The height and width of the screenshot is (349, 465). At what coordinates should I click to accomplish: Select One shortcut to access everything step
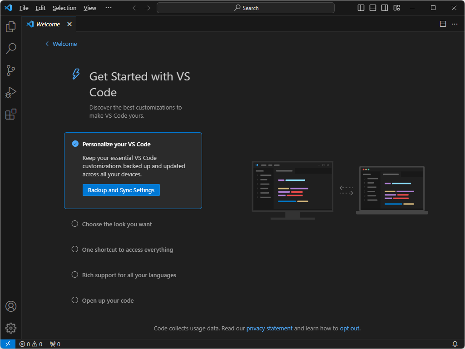tap(122, 249)
